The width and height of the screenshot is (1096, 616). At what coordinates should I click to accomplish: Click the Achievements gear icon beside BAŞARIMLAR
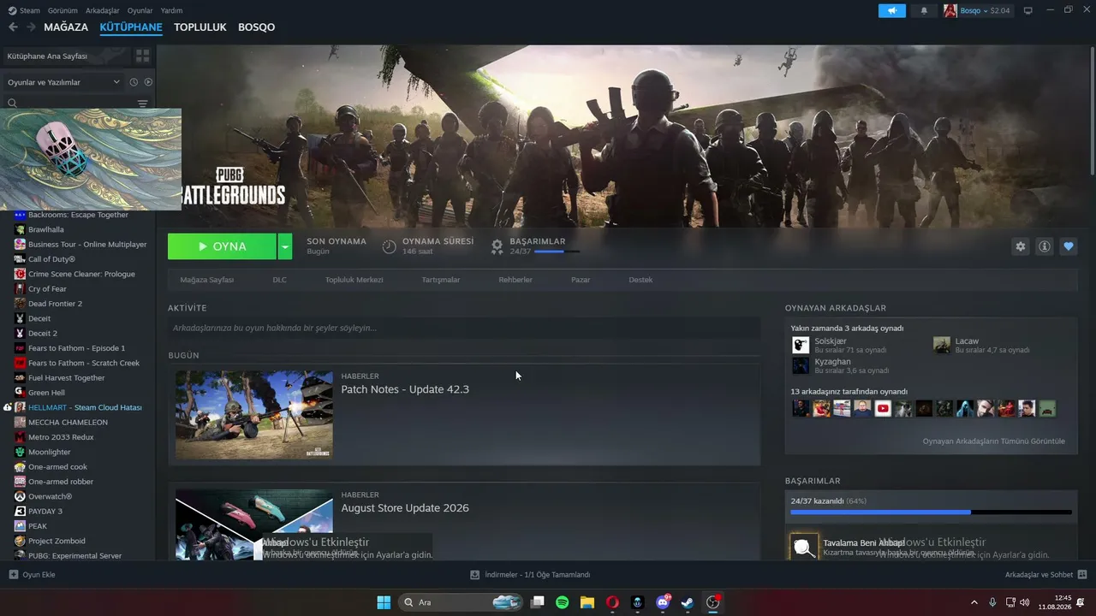497,246
